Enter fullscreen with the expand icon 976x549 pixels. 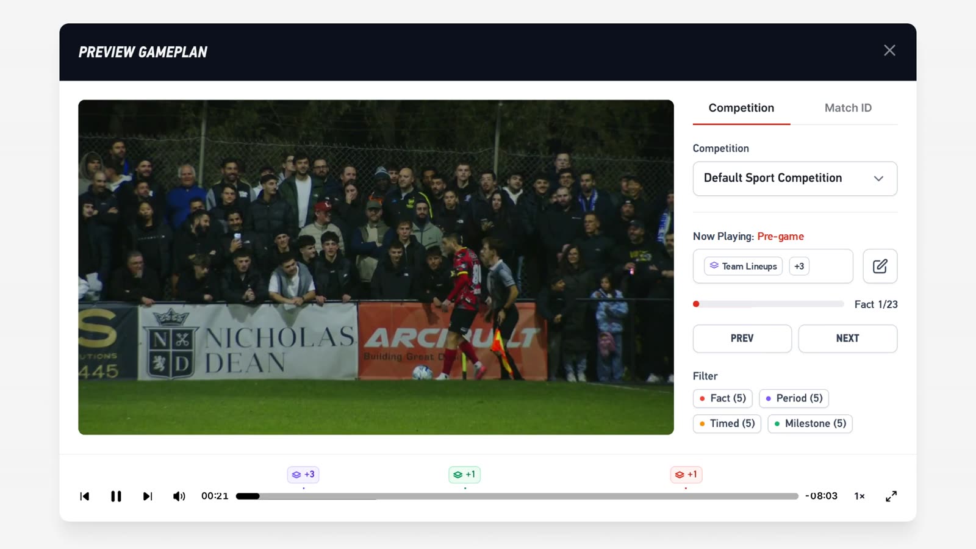(x=891, y=497)
